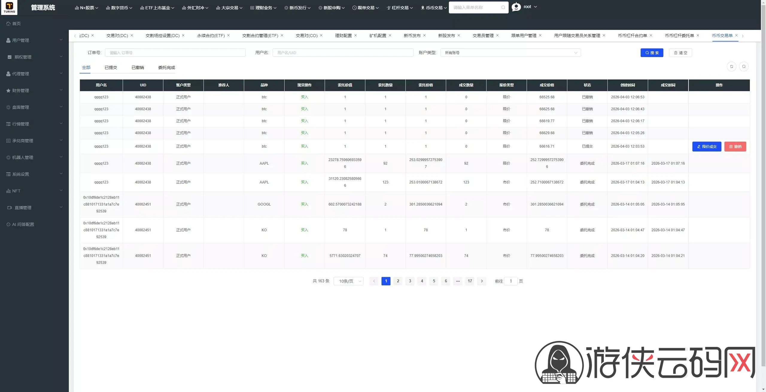Click the 清空 clear button
Image resolution: width=766 pixels, height=392 pixels.
click(x=680, y=53)
